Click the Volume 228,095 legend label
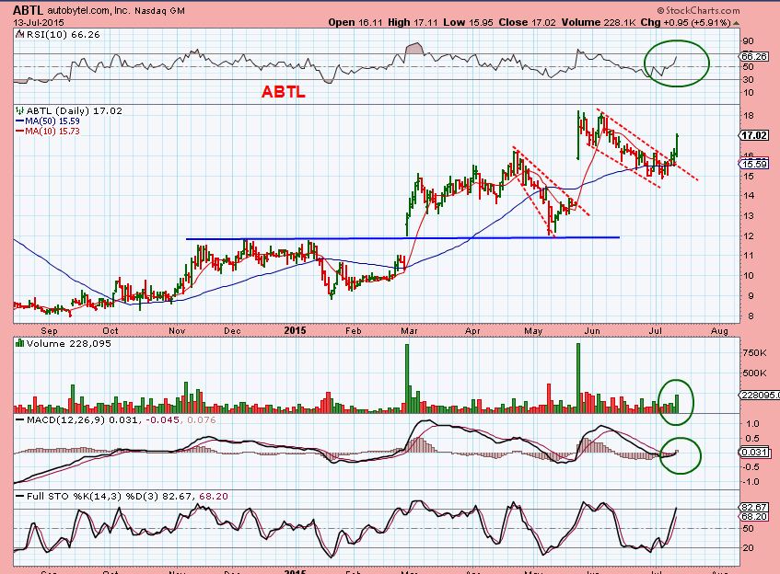The image size is (780, 574). pyautogui.click(x=69, y=343)
